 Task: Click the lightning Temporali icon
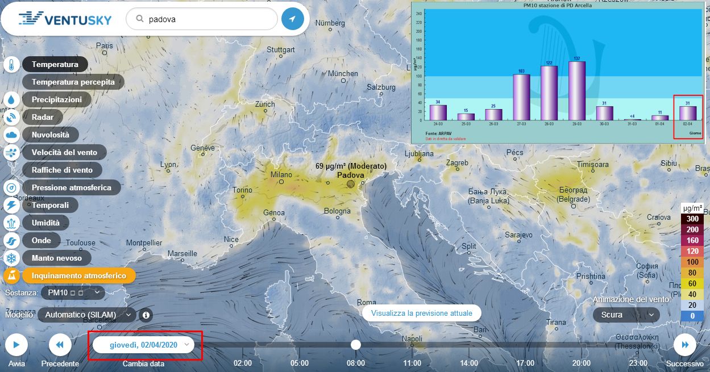click(x=11, y=206)
